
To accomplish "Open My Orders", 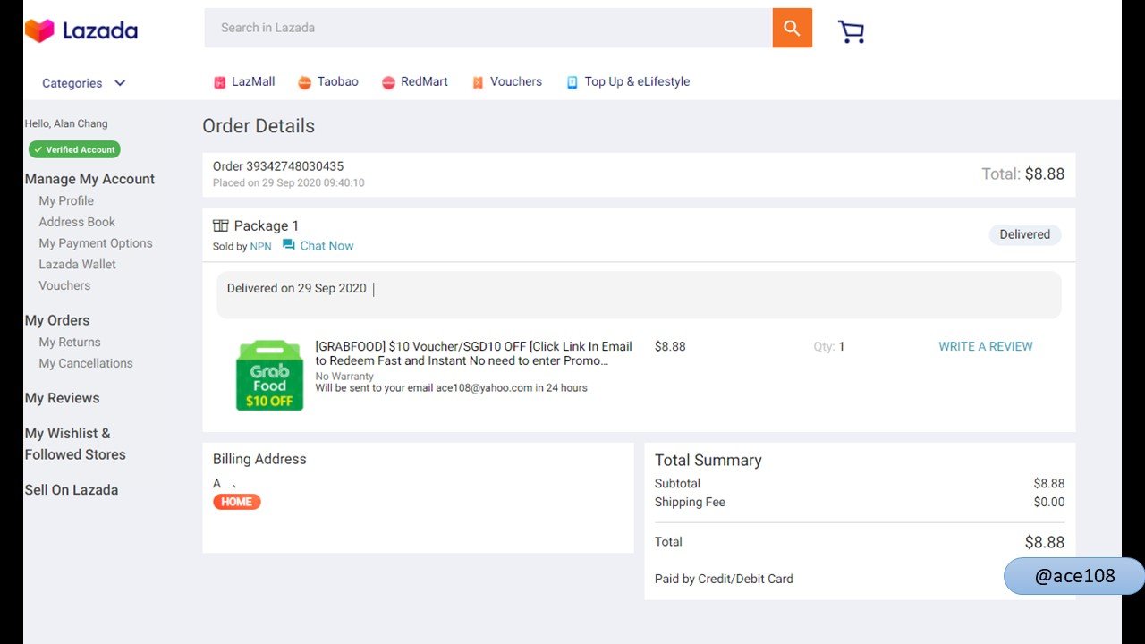I will pos(57,320).
